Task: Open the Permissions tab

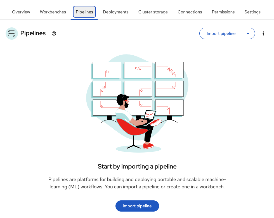Action: (x=223, y=12)
